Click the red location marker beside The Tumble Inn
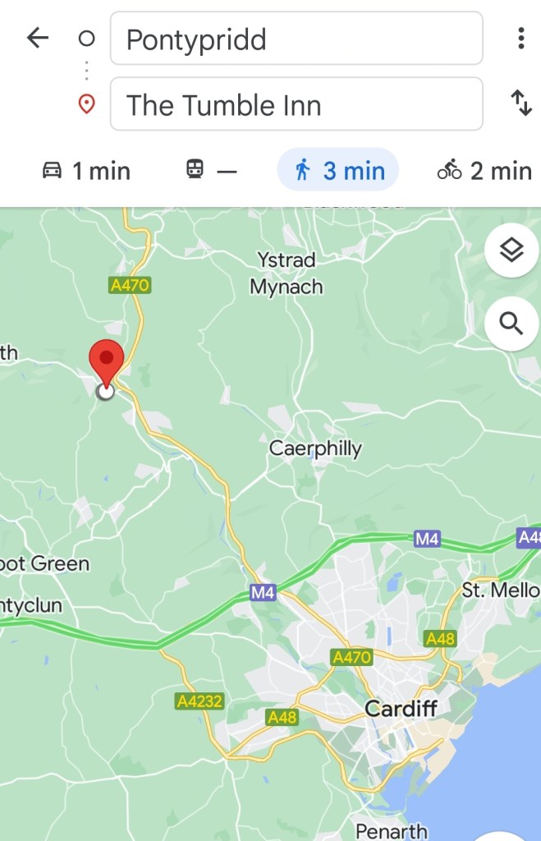 [86, 103]
